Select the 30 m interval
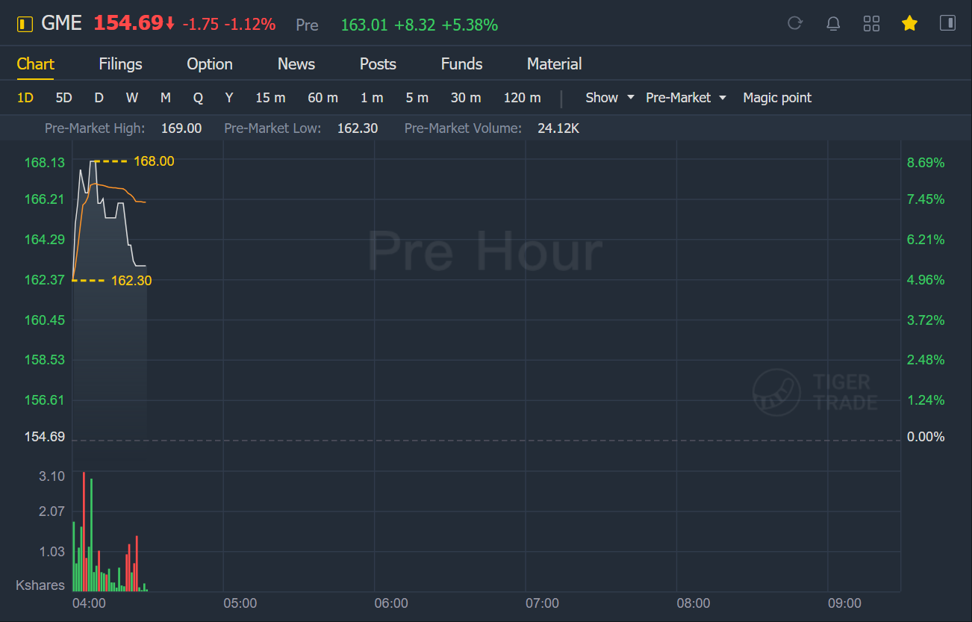 click(x=466, y=98)
